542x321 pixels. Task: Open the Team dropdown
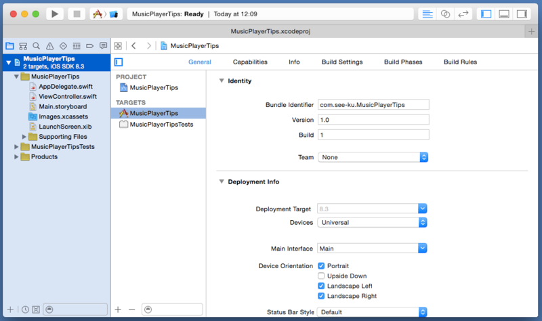click(x=373, y=157)
